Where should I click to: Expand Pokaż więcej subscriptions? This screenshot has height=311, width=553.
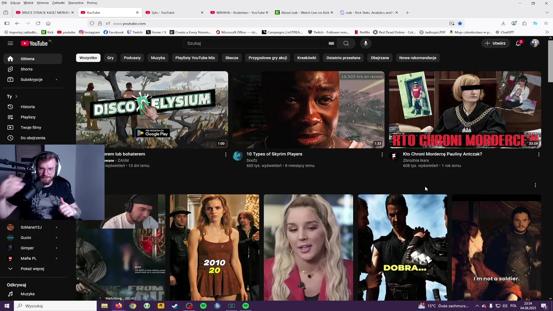tap(33, 269)
